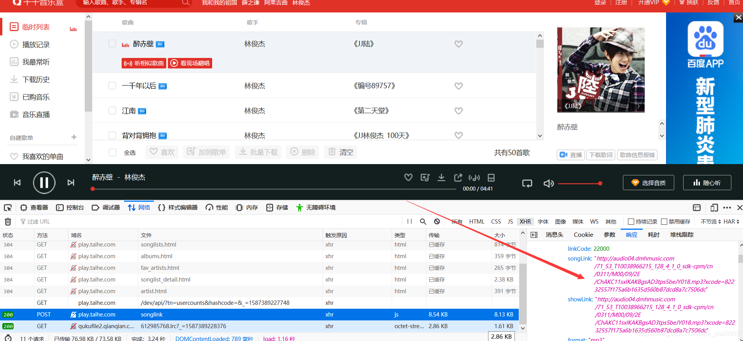Mute the player volume speaker icon
743x341 pixels.
click(x=548, y=183)
